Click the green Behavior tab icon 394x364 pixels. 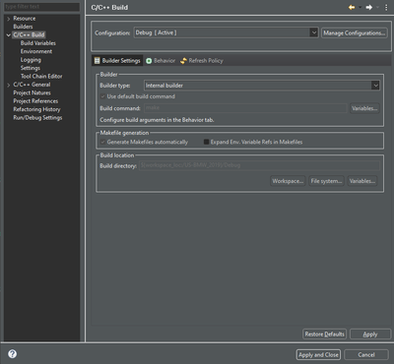(149, 61)
